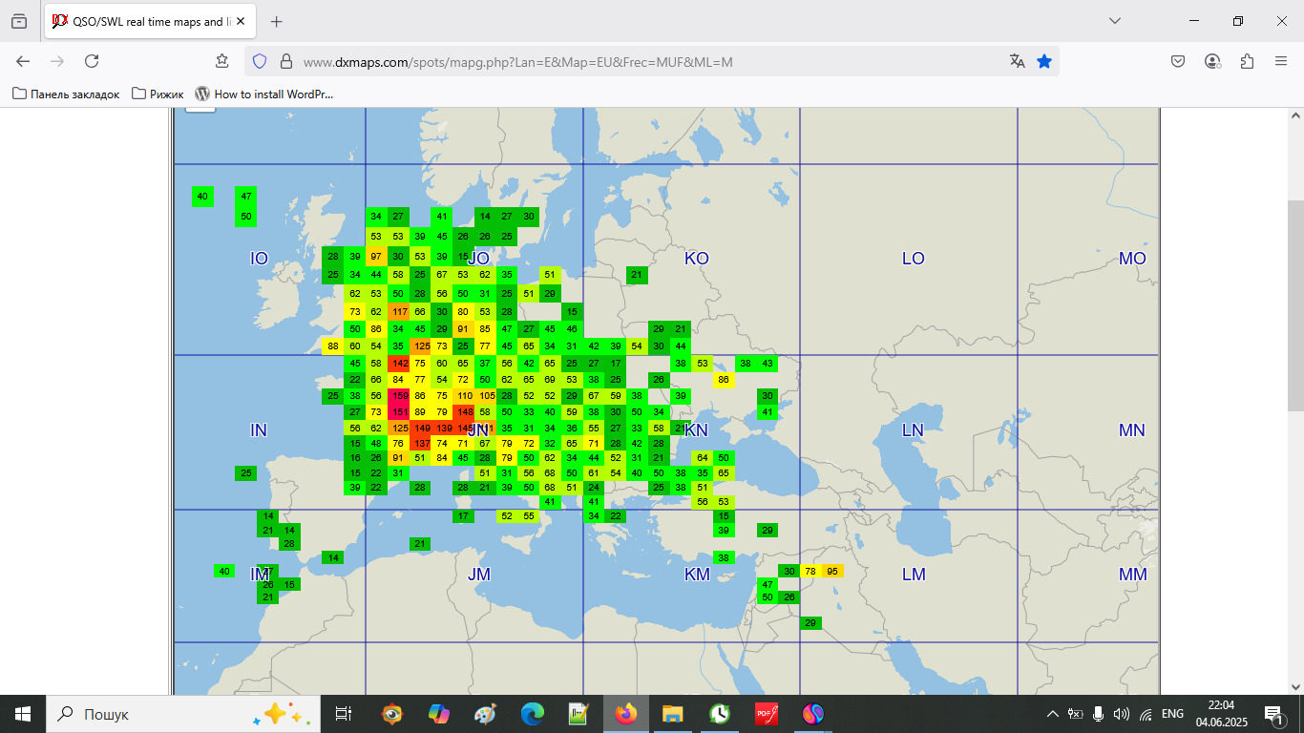Go back one page
The image size is (1304, 733).
pyautogui.click(x=23, y=61)
